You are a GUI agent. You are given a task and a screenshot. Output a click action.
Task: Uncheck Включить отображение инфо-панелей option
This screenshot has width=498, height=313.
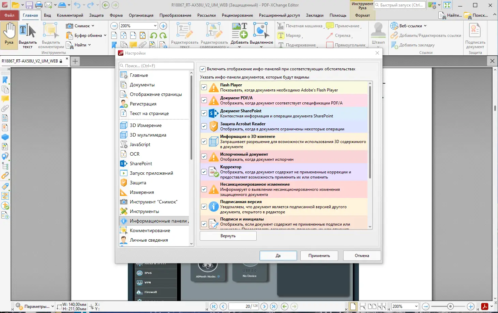(x=202, y=69)
